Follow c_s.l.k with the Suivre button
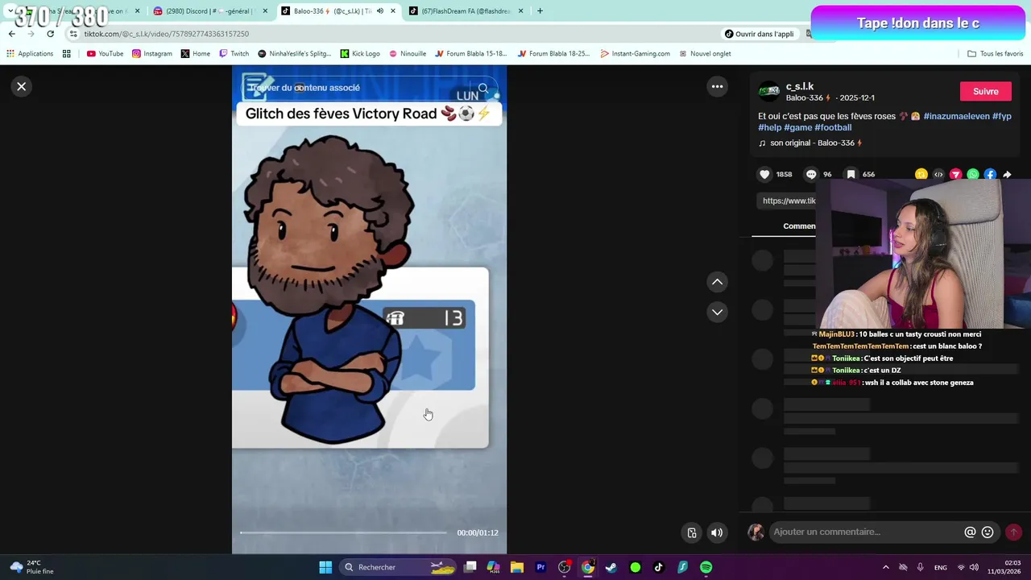The height and width of the screenshot is (580, 1031). [x=985, y=91]
